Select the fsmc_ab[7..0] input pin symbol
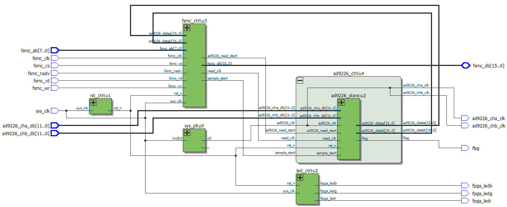507x207 pixels. tap(55, 50)
